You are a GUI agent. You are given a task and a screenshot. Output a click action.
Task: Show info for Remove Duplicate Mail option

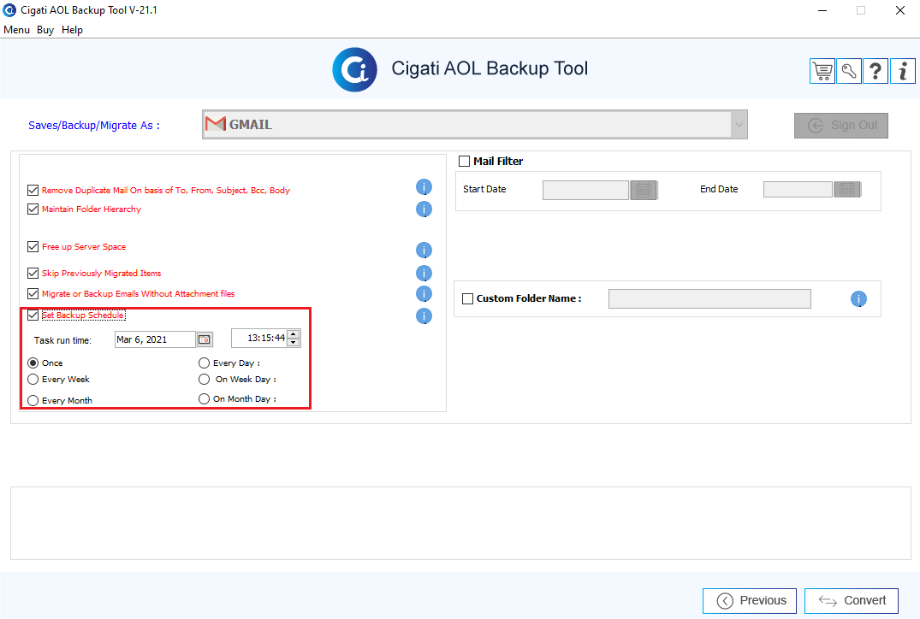click(x=424, y=187)
